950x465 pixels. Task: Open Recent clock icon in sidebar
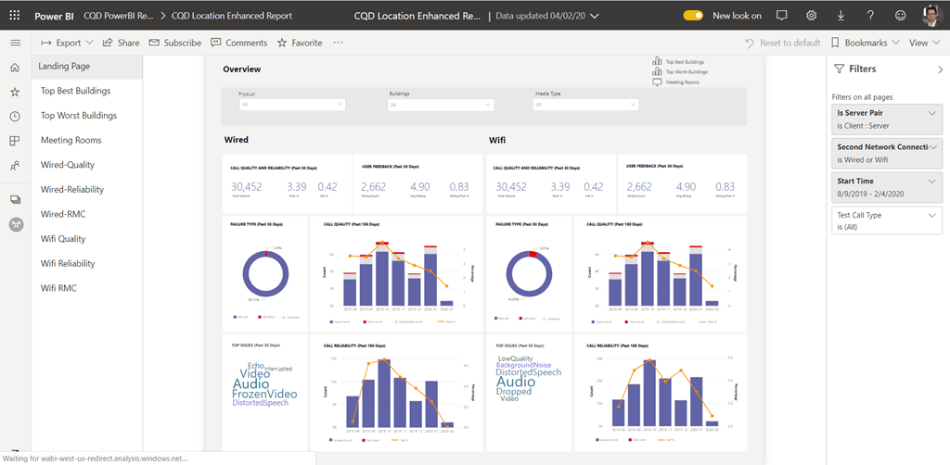[15, 117]
